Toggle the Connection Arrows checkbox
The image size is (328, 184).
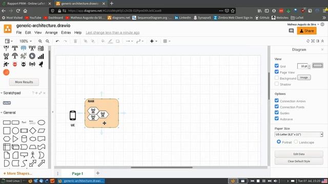pos(277,101)
